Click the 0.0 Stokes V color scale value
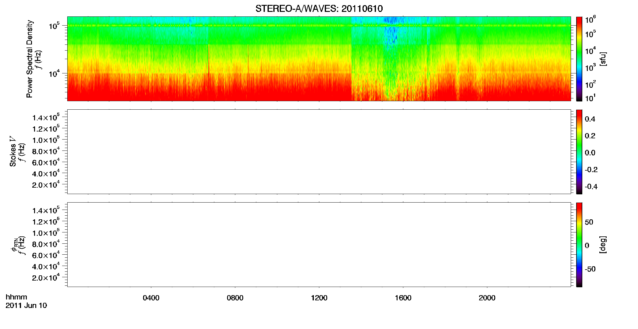638x329 pixels. point(590,153)
